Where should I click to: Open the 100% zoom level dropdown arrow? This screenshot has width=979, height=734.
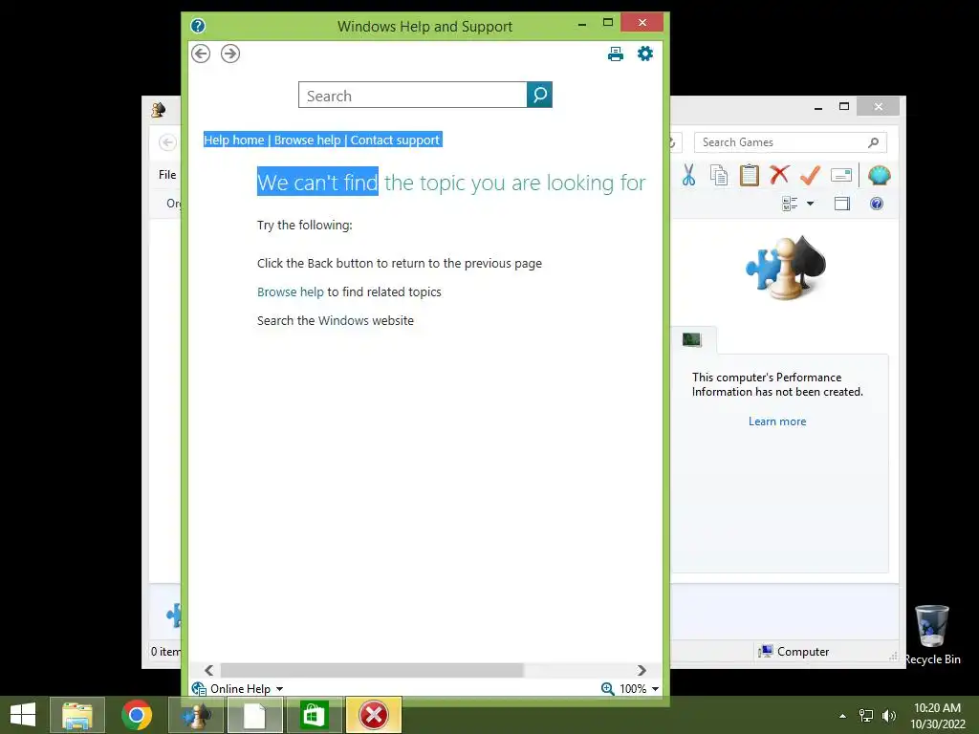pos(655,689)
